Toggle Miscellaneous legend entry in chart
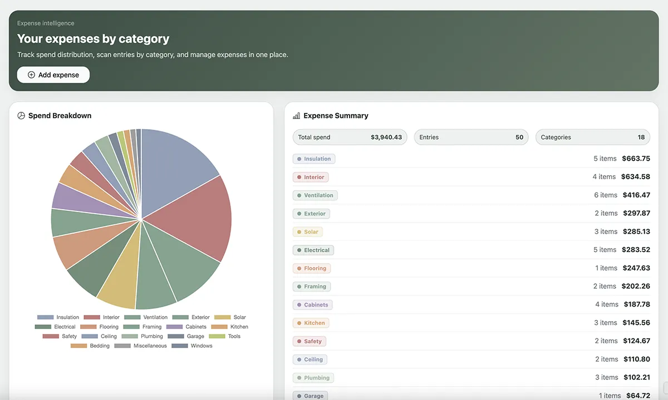The height and width of the screenshot is (400, 668). tap(140, 345)
